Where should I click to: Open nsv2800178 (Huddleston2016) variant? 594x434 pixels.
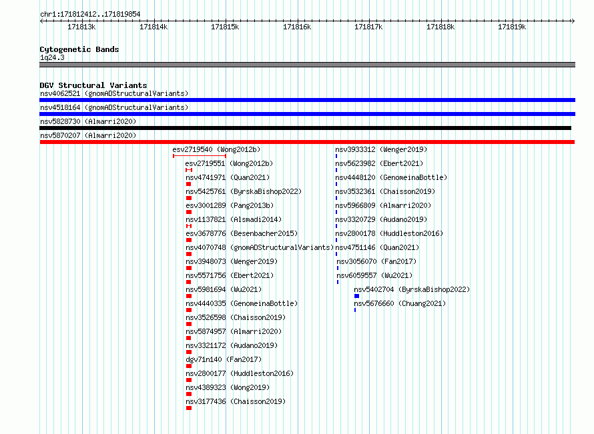pyautogui.click(x=389, y=233)
